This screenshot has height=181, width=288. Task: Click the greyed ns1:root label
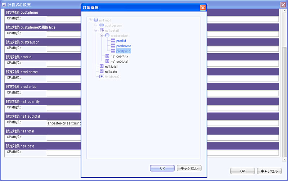[x=105, y=20]
